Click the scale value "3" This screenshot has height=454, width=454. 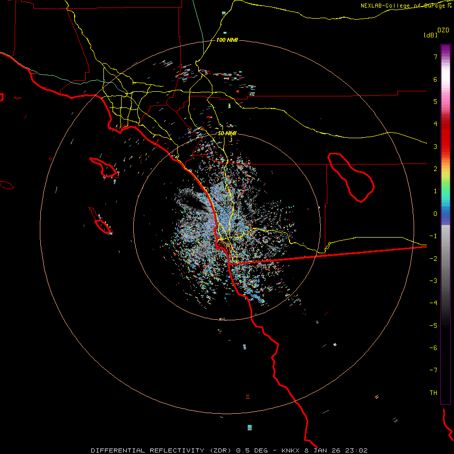coord(435,146)
